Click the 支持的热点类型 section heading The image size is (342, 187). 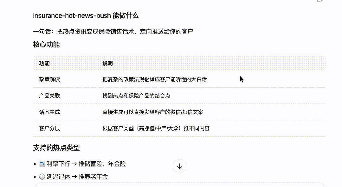click(56, 147)
